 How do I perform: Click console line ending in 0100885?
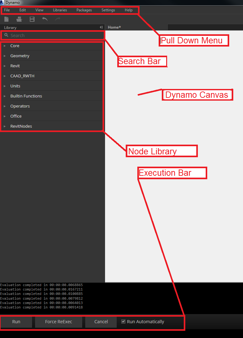[x=41, y=294]
